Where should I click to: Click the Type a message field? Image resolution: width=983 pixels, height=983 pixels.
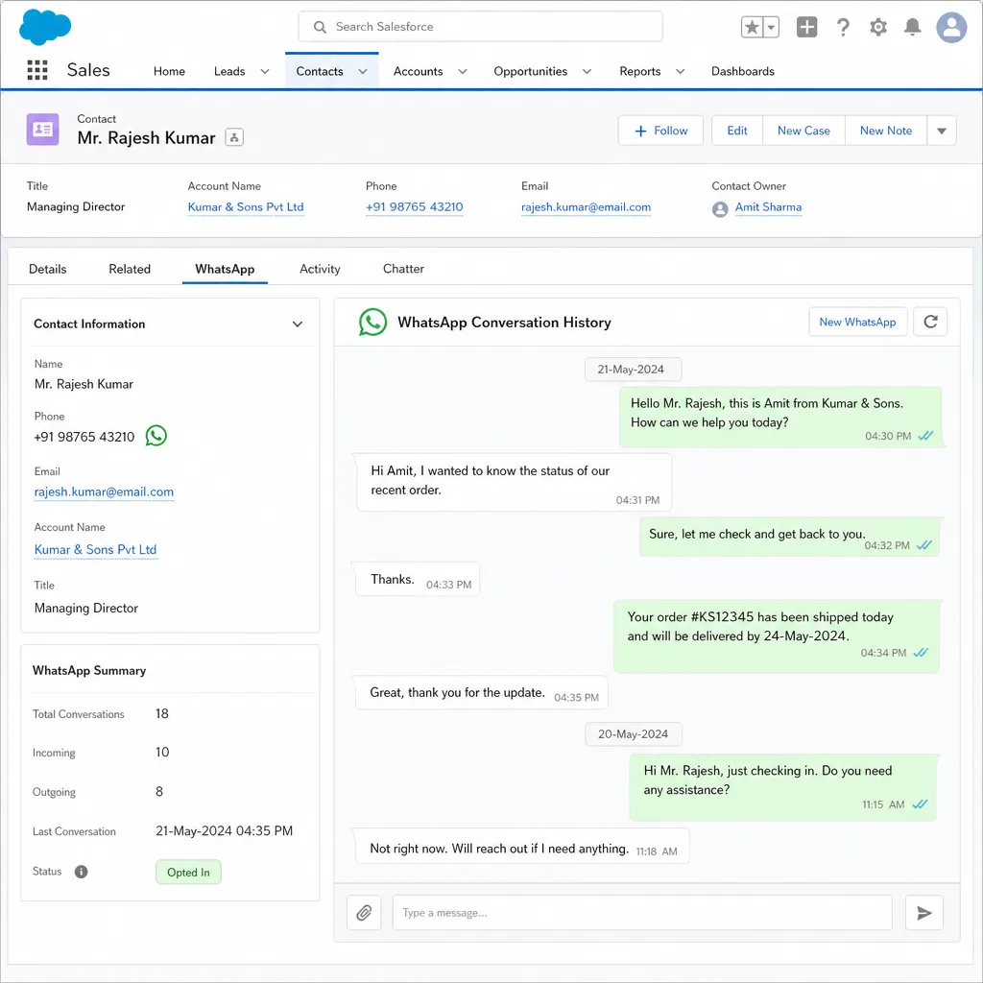click(x=642, y=912)
